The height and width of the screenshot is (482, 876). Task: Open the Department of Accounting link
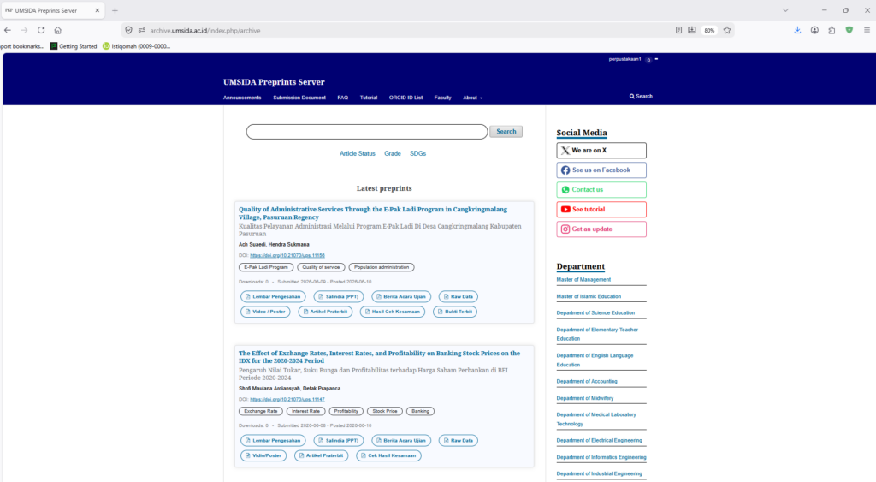point(587,381)
